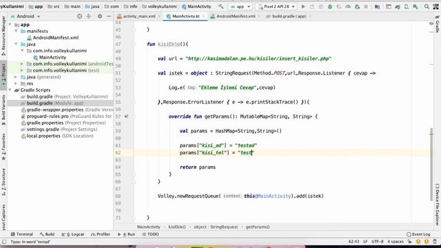Click kisiEkle() in the breadcrumb bar
The height and width of the screenshot is (248, 441).
(x=177, y=227)
